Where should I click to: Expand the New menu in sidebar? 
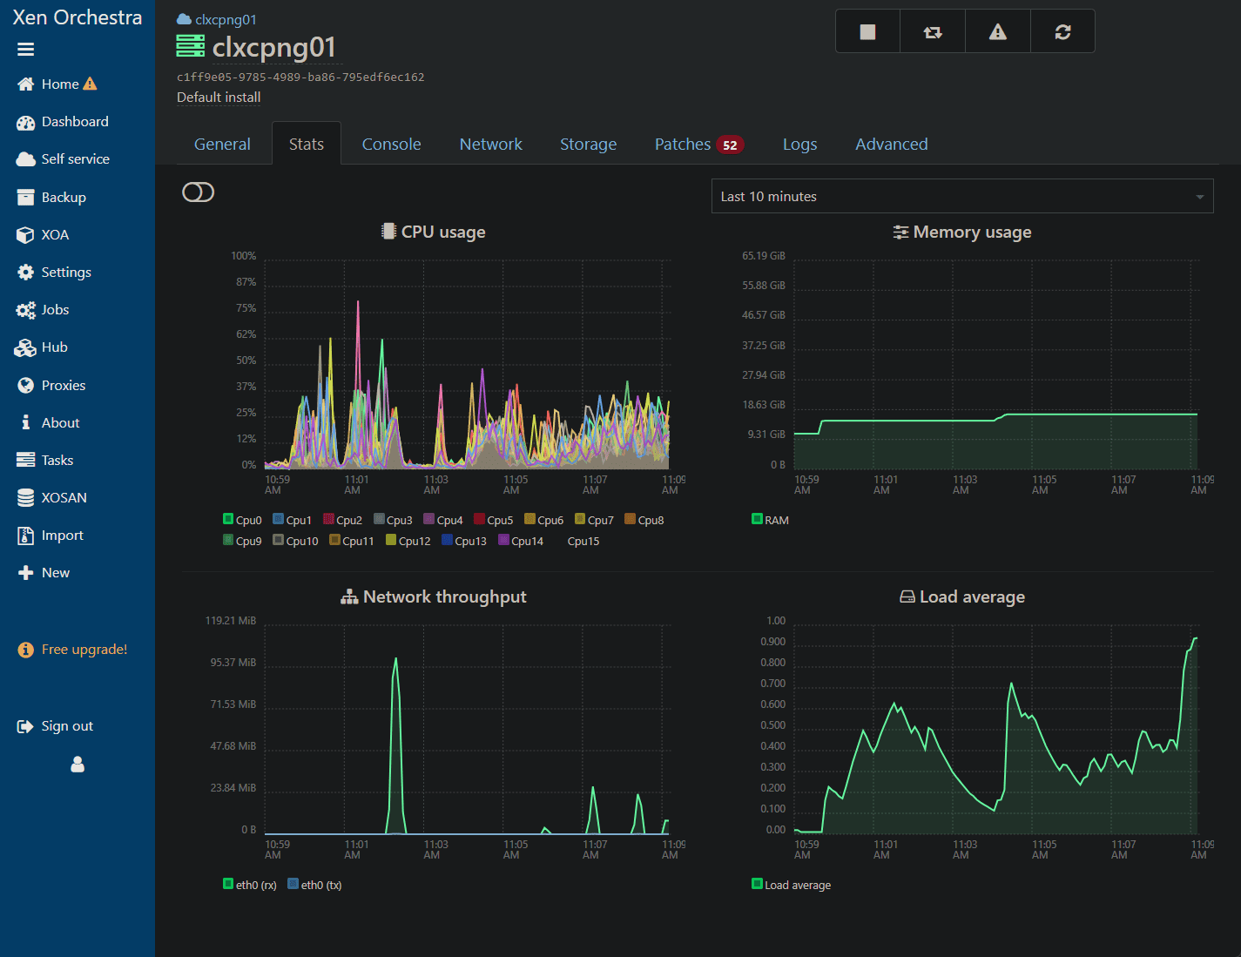[55, 573]
